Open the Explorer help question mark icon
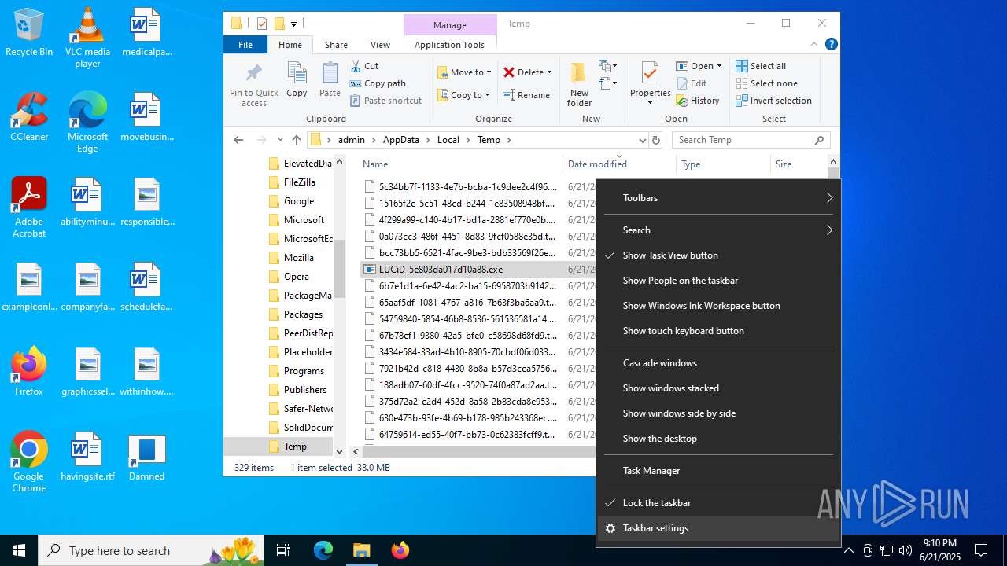 pos(831,45)
